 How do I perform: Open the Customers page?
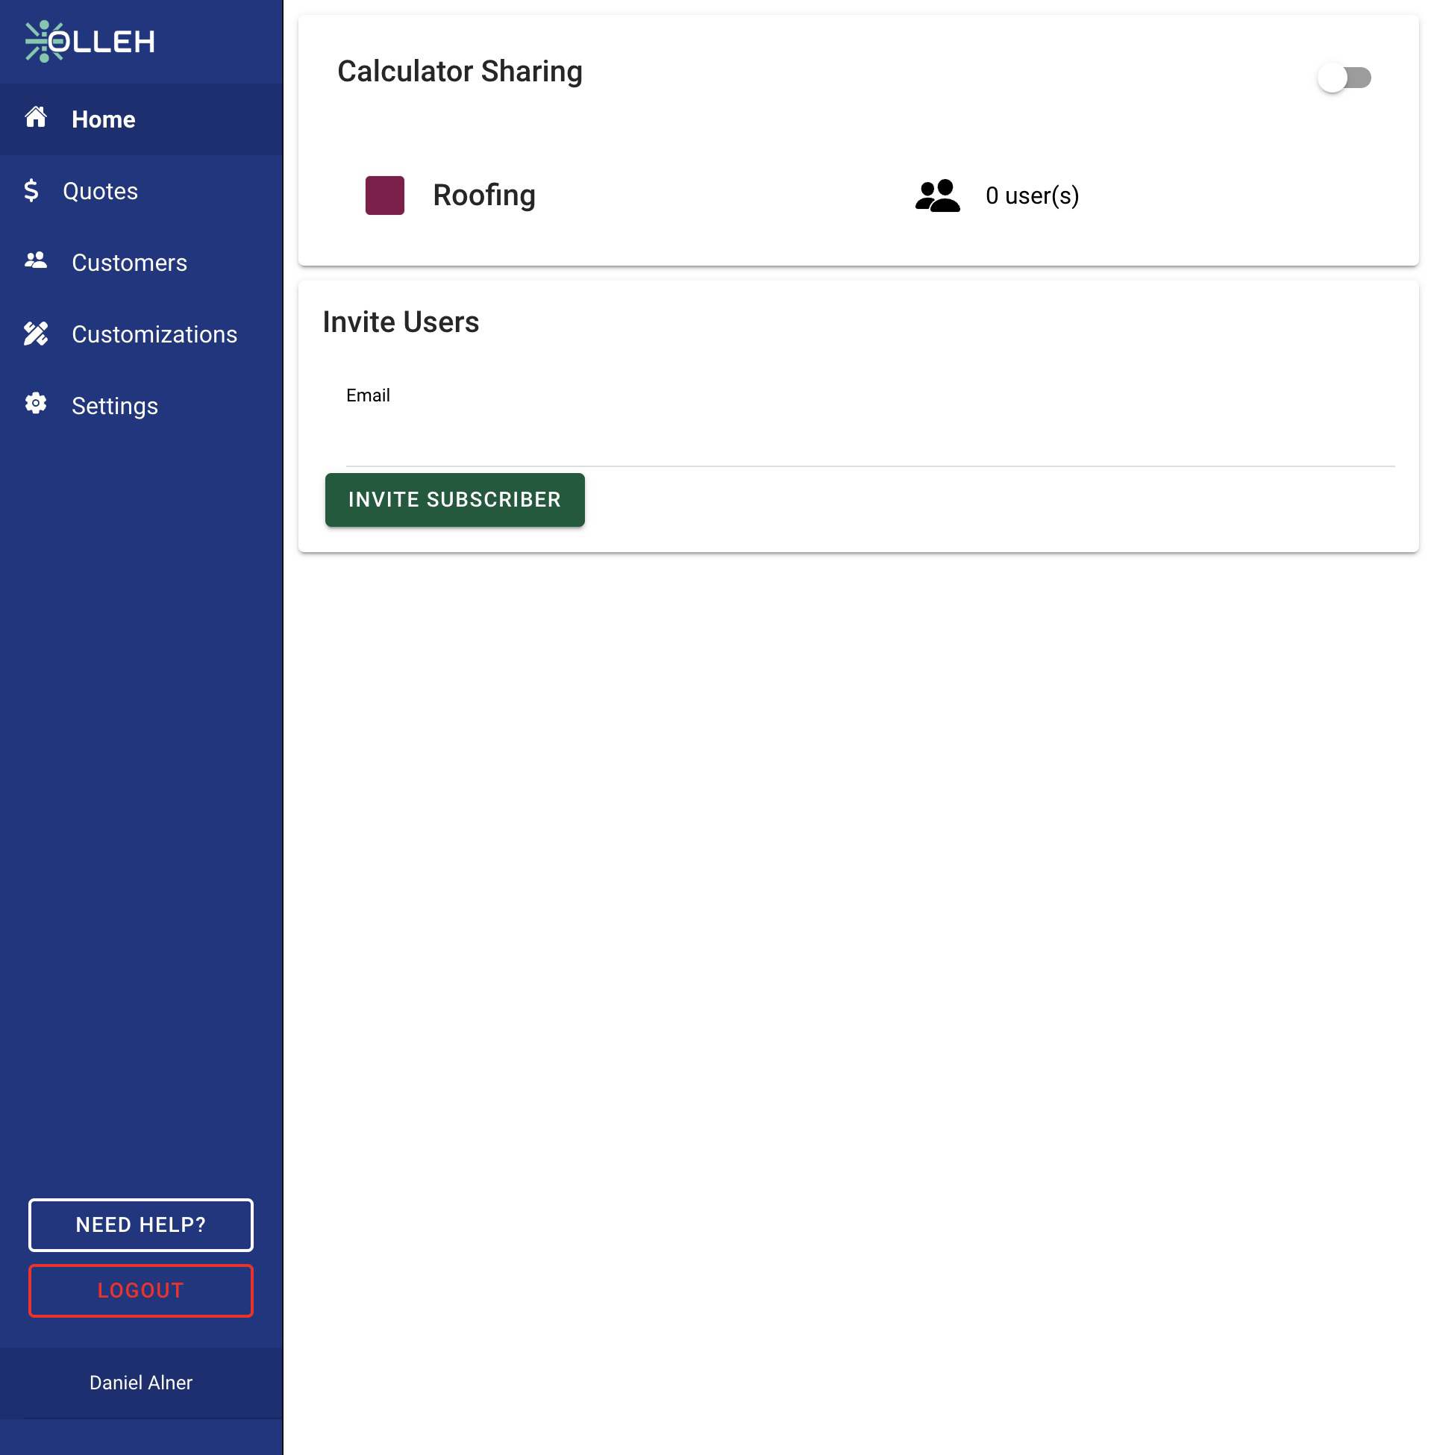pyautogui.click(x=129, y=263)
